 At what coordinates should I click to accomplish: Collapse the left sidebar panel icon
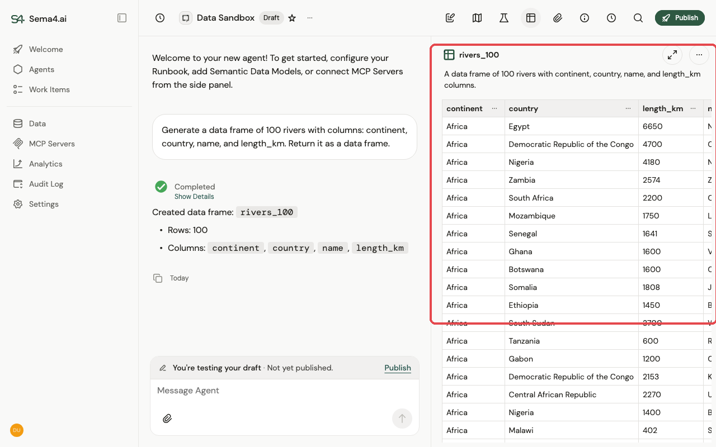click(122, 18)
